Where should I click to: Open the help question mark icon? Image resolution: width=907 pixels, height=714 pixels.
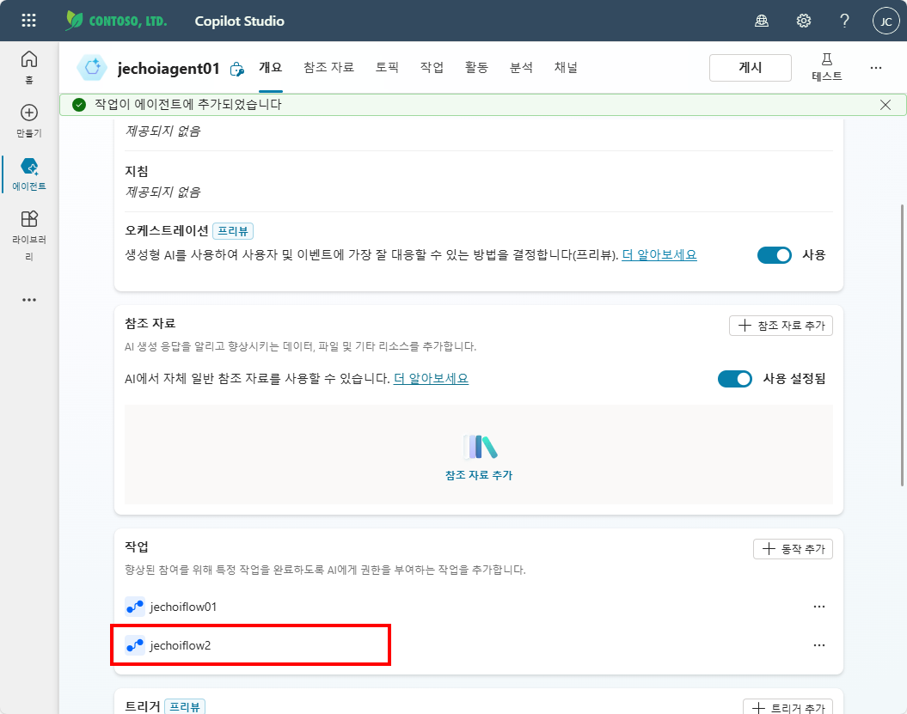pyautogui.click(x=844, y=21)
